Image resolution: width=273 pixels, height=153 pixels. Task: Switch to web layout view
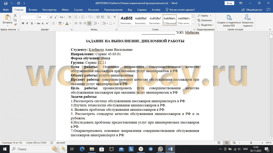pyautogui.click(x=234, y=143)
